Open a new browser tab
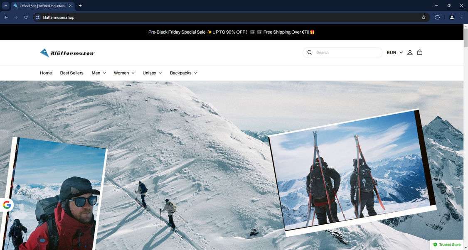This screenshot has height=250, width=468. 80,6
